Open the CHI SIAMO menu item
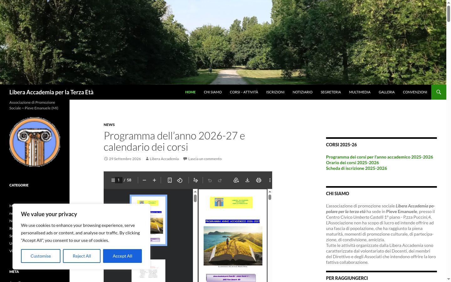The width and height of the screenshot is (451, 282). [213, 92]
